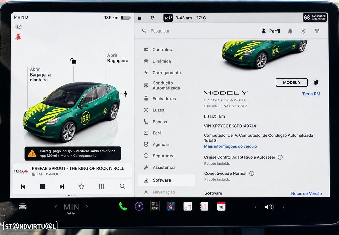
Task: Open the Calendar app showing 18
Action: 221,206
